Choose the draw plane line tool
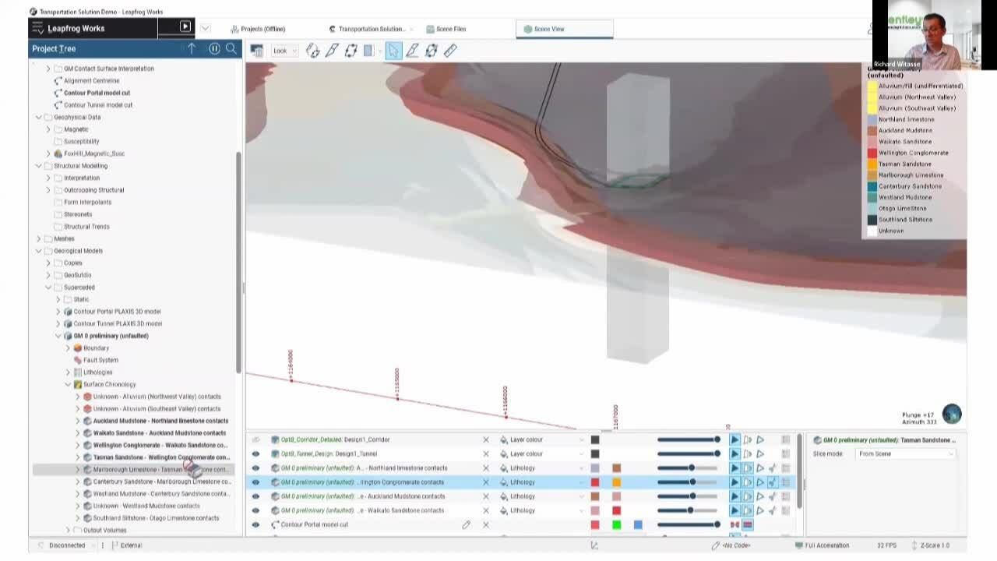Viewport: 997px width, 561px height. (x=412, y=51)
